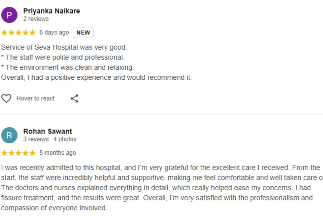Click the NEW badge on Priyanka's review
Screen dimensions: 323x220
pyautogui.click(x=83, y=32)
